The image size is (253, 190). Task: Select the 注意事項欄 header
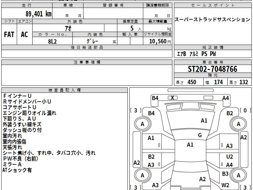tap(87, 62)
